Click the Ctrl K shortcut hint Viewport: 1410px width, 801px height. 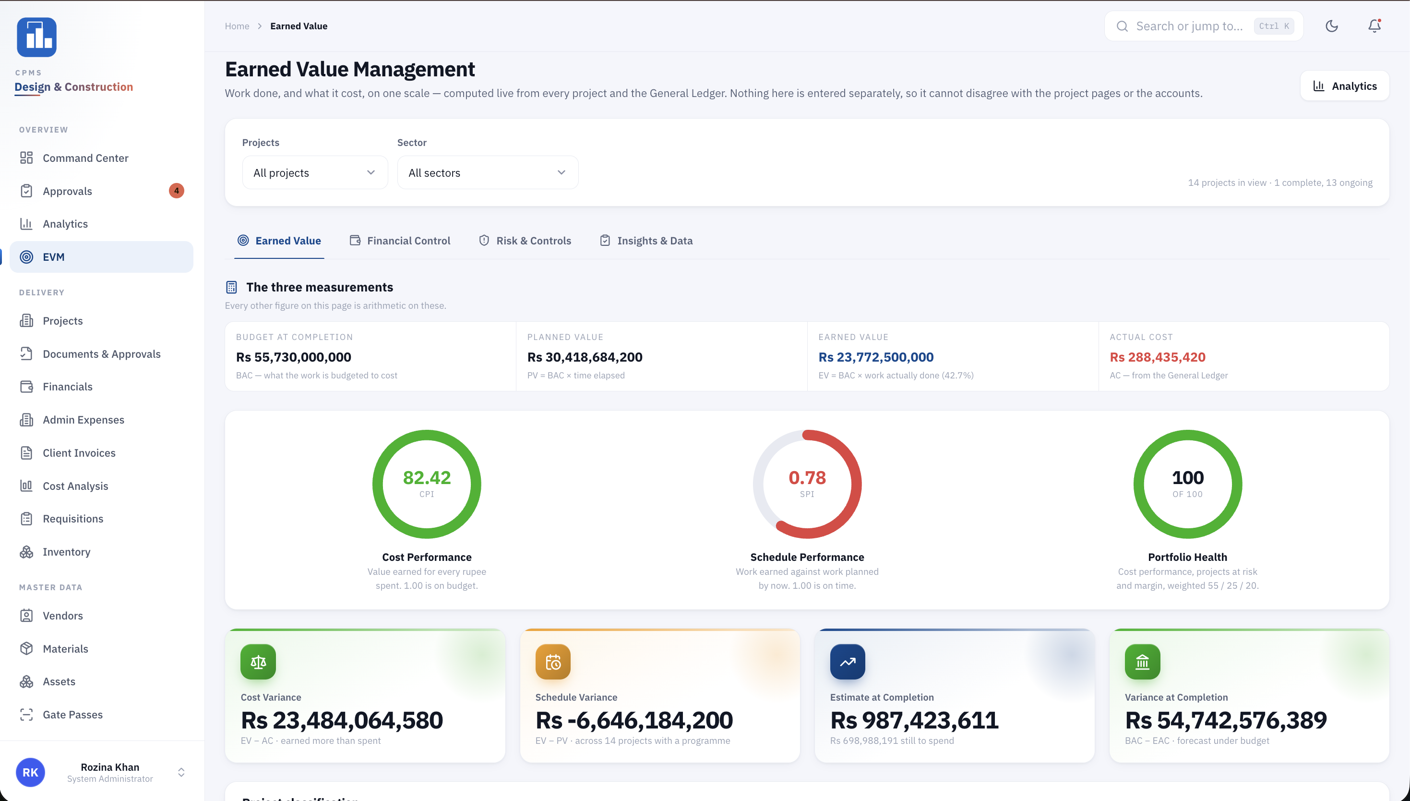tap(1273, 26)
